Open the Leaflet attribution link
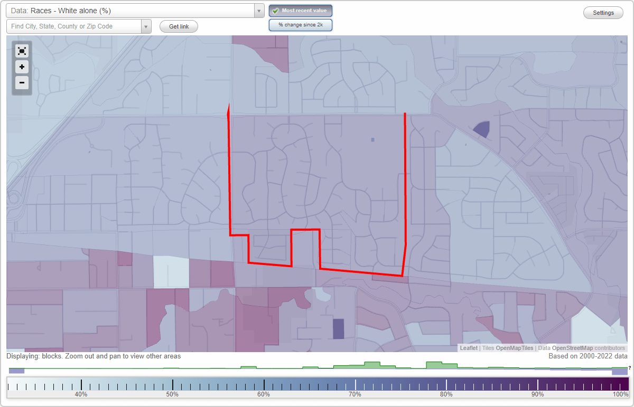The width and height of the screenshot is (634, 407). pyautogui.click(x=468, y=348)
